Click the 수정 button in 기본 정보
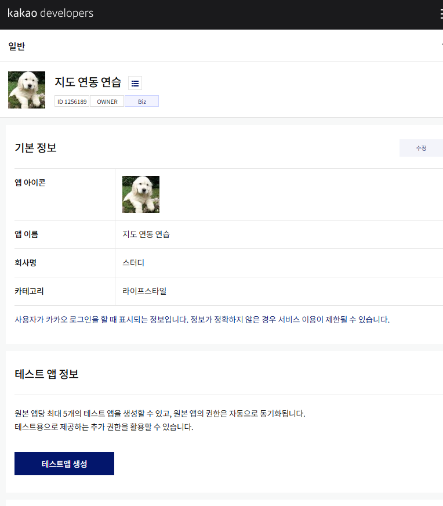Image resolution: width=443 pixels, height=506 pixels. pyautogui.click(x=421, y=148)
